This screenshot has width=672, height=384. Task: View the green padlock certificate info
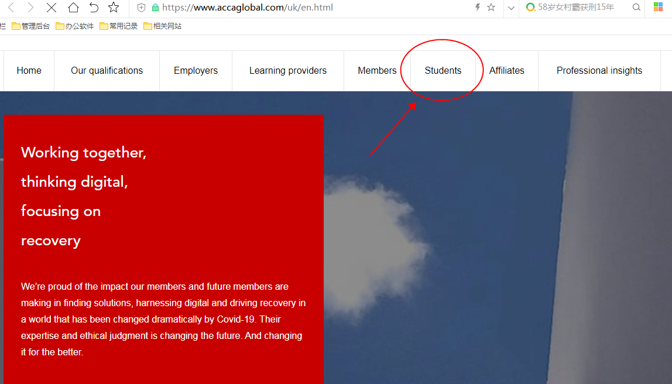click(156, 7)
